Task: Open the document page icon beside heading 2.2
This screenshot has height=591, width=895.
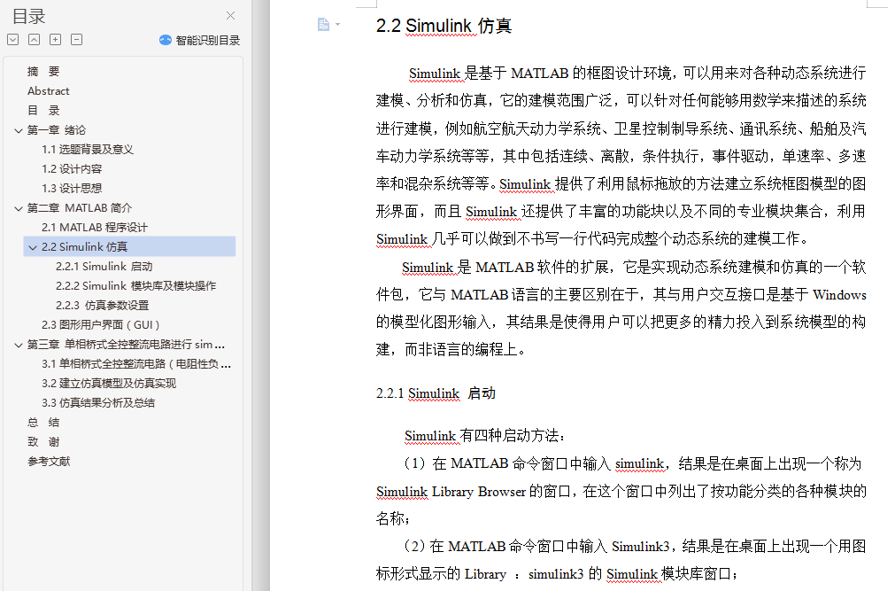Action: (x=324, y=25)
